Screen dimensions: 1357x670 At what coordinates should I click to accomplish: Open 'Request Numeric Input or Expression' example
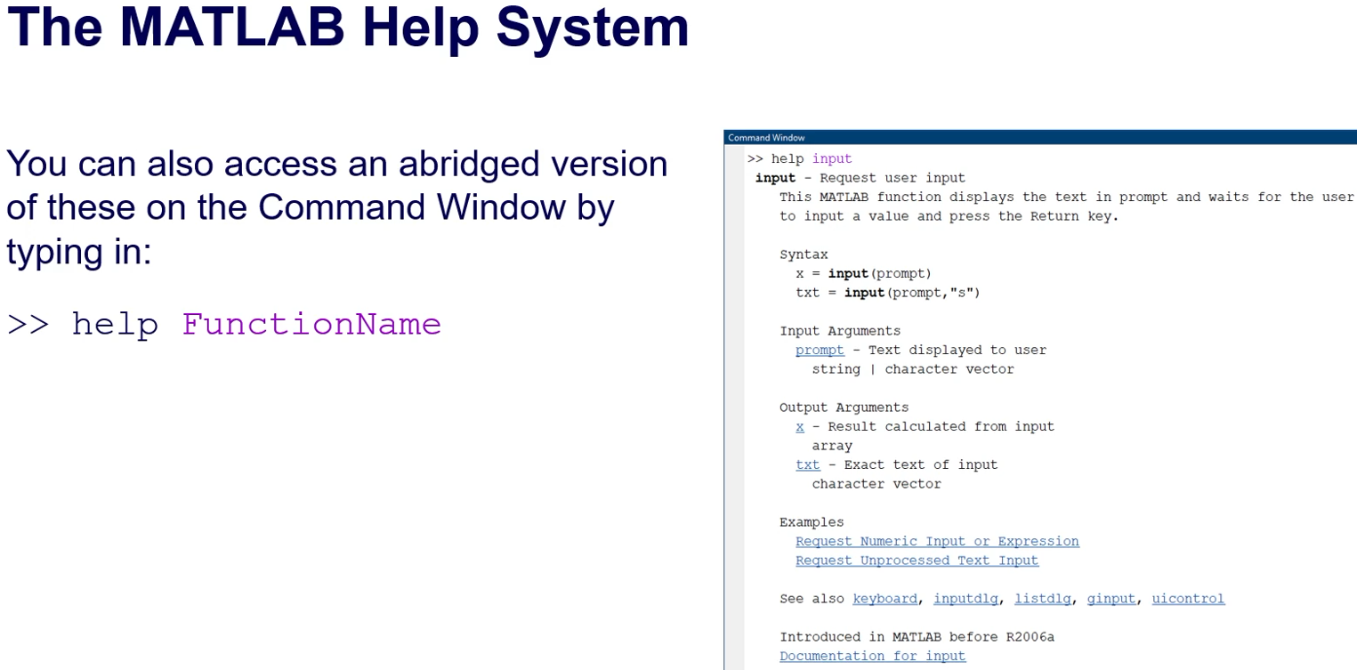pyautogui.click(x=937, y=541)
